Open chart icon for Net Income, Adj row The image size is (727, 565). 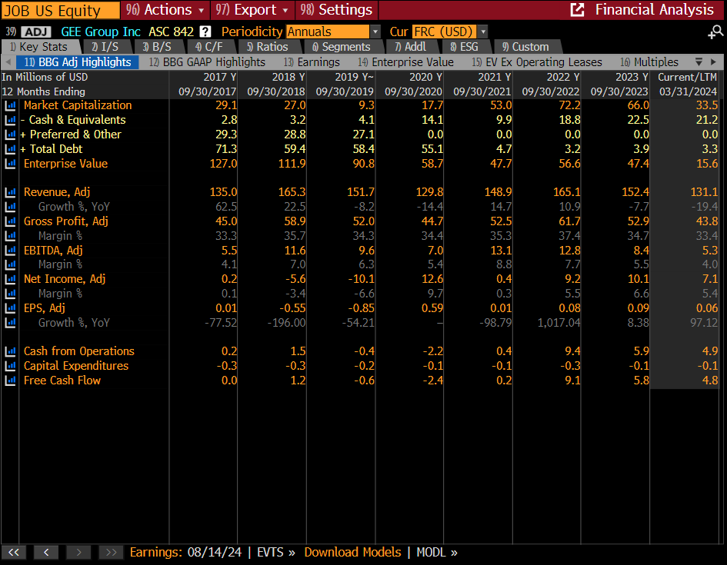[10, 279]
